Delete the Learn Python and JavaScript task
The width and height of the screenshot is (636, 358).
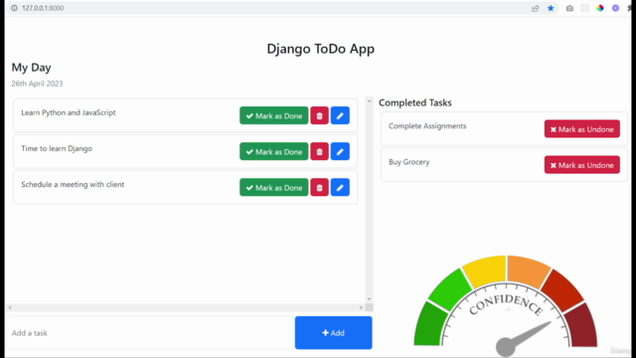(x=319, y=115)
